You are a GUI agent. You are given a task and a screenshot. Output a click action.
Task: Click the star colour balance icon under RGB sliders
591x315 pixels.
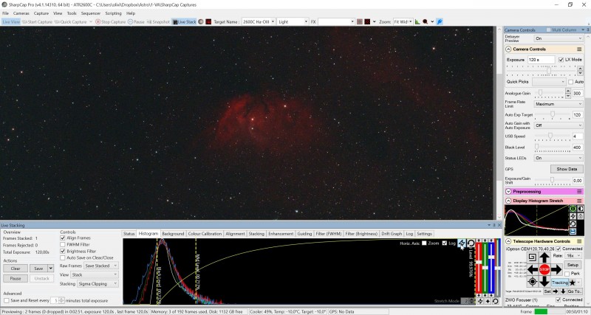[488, 301]
